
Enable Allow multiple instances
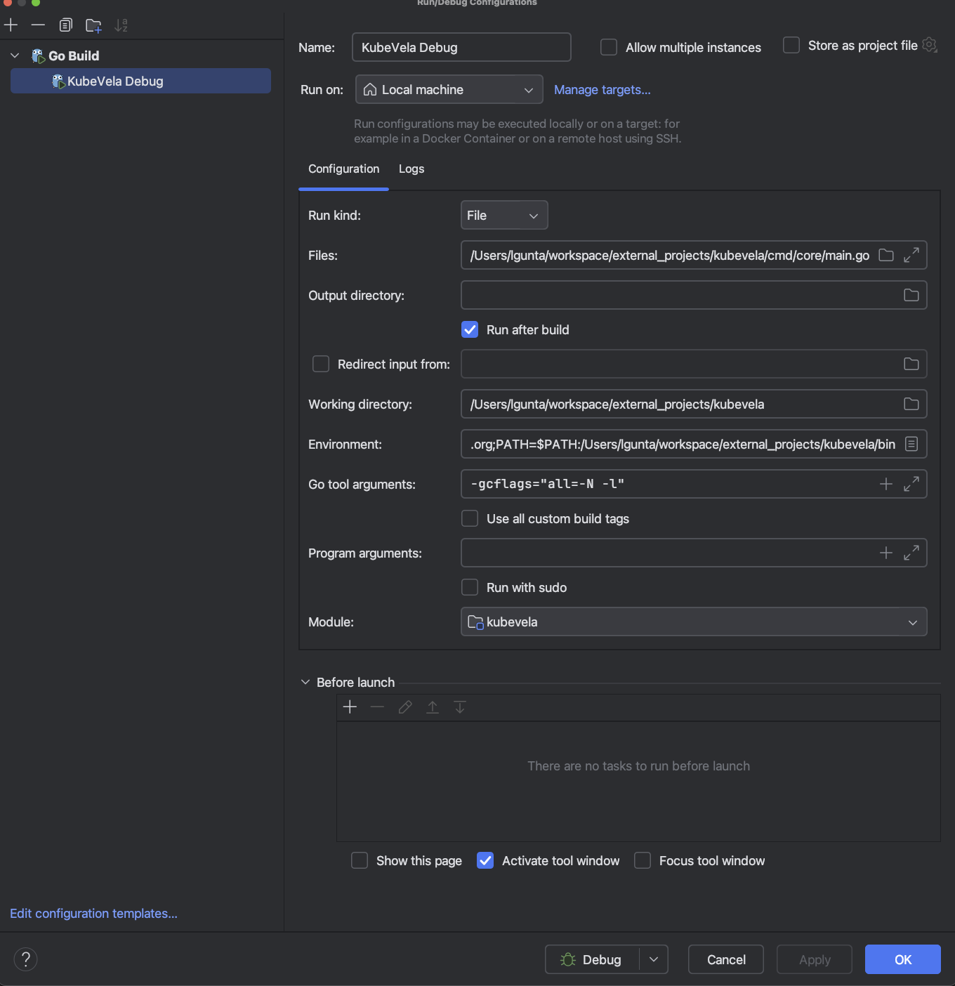click(608, 47)
